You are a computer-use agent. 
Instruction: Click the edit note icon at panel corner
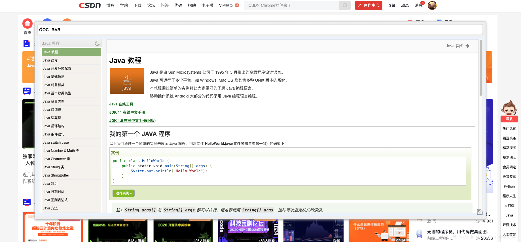click(480, 212)
